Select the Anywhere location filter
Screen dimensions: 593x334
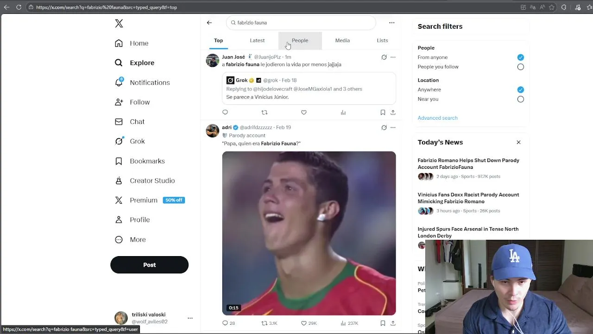click(x=521, y=90)
